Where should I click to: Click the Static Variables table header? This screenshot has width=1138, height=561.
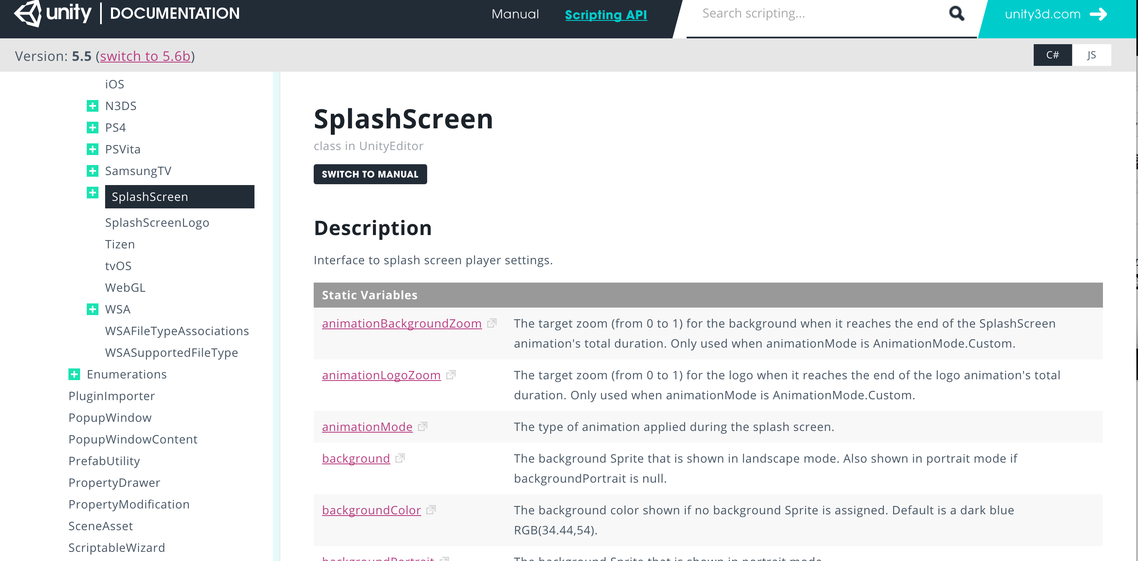[x=708, y=295]
